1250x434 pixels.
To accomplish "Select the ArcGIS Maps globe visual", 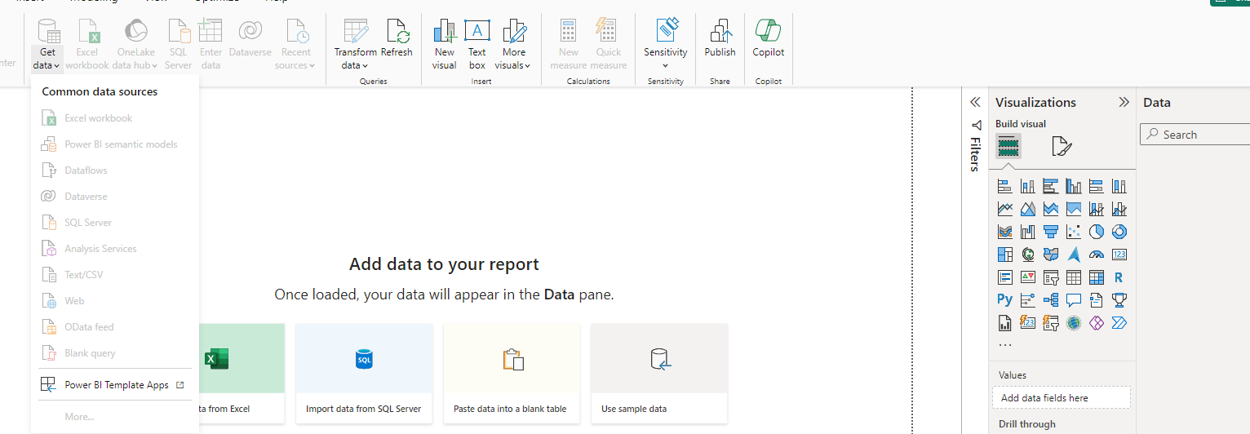I will point(1074,323).
